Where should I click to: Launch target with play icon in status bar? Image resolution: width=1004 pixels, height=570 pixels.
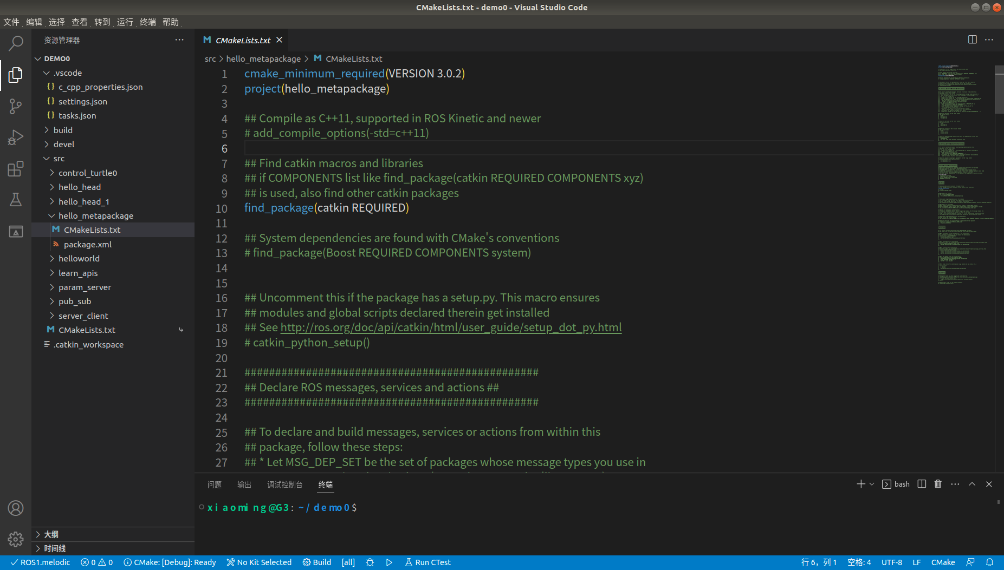pyautogui.click(x=389, y=562)
